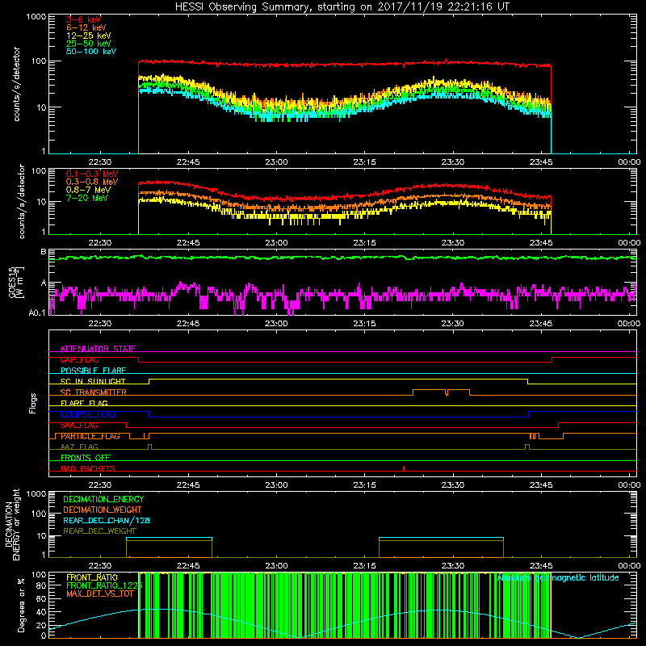
Task: Pick the SC_TRANSMITTER flag label
Action: [x=94, y=392]
